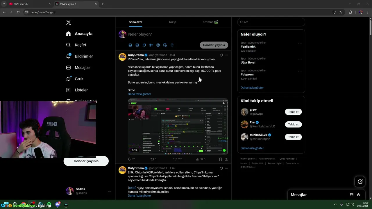Tag a location with the pin icon
Image resolution: width=372 pixels, height=209 pixels.
pos(172,45)
